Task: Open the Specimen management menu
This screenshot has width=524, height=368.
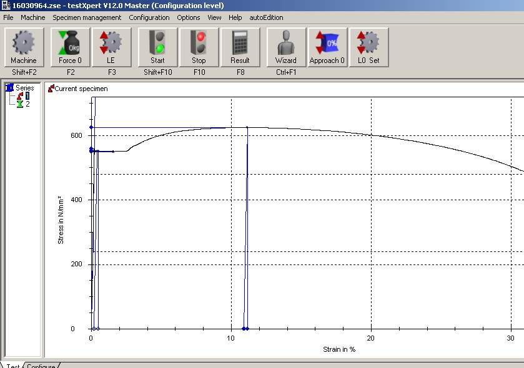Action: [x=87, y=17]
